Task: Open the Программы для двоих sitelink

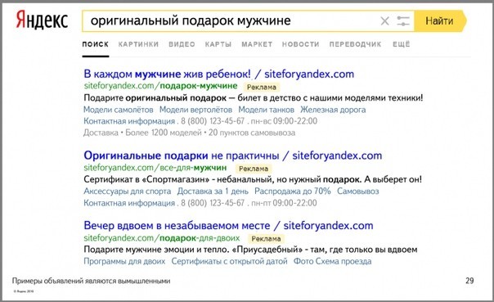Action: [124, 261]
